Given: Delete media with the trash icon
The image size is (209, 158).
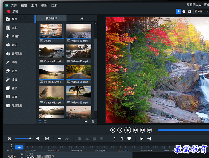Looking at the screenshot, I should pyautogui.click(x=93, y=122).
